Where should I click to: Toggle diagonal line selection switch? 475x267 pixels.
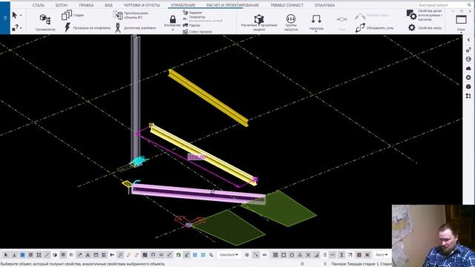(47, 255)
